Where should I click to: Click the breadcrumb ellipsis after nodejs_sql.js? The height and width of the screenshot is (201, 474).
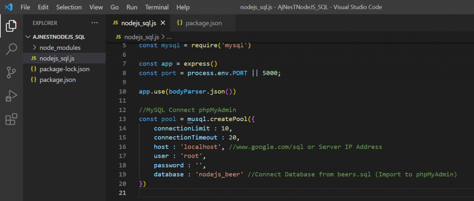pos(169,37)
